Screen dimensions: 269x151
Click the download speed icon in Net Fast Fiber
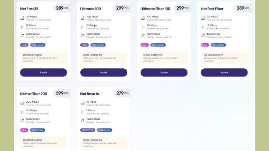pos(203,18)
